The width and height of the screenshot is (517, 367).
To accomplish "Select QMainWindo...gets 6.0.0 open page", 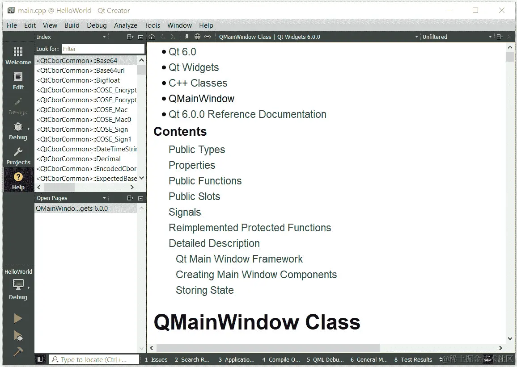I will (86, 209).
